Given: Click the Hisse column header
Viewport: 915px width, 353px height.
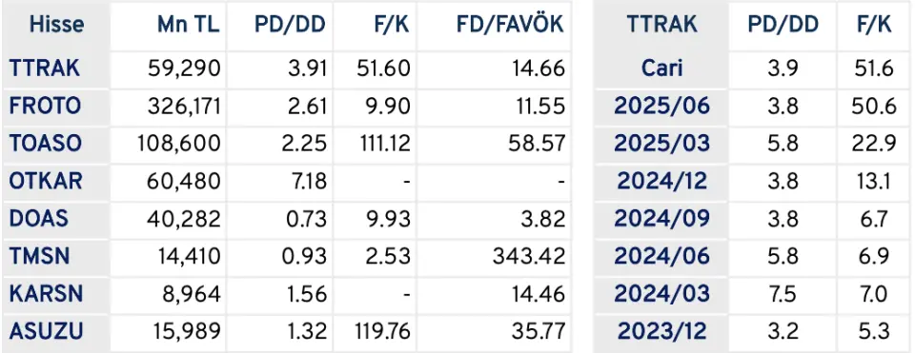Looking at the screenshot, I should [x=56, y=24].
